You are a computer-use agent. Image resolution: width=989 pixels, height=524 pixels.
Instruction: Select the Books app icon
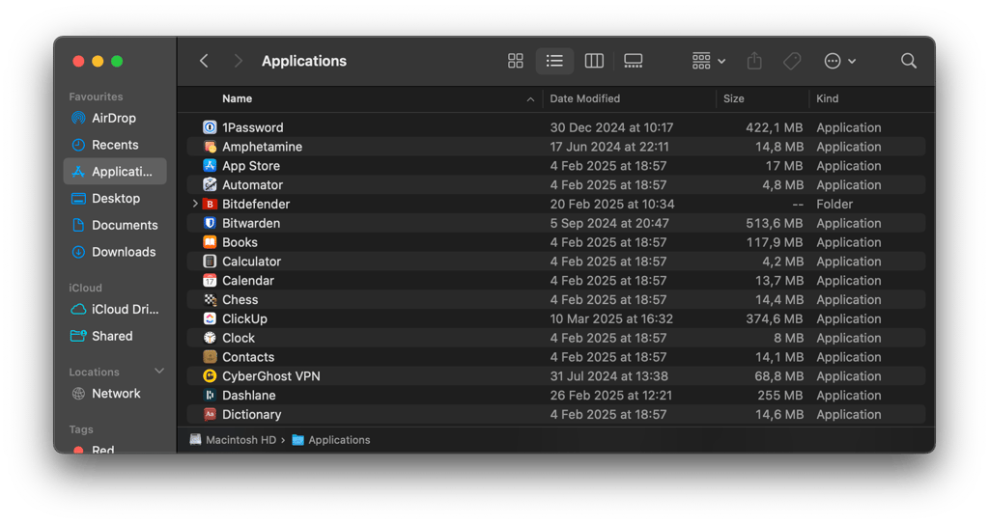click(x=210, y=242)
